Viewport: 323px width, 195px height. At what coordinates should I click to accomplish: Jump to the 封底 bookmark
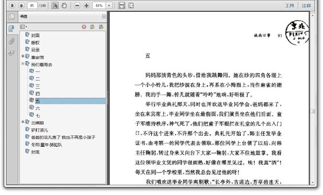35,152
